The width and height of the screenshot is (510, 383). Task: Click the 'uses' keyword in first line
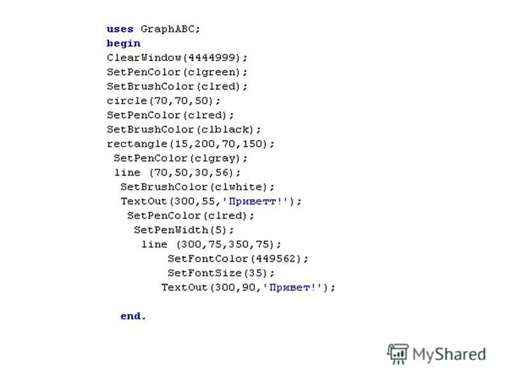pos(120,29)
